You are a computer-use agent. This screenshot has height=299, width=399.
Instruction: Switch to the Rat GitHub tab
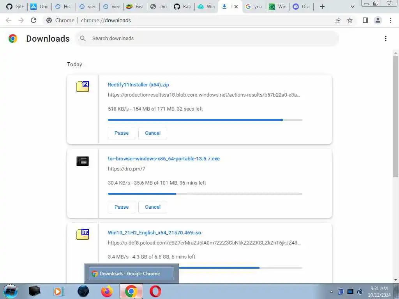(x=183, y=7)
